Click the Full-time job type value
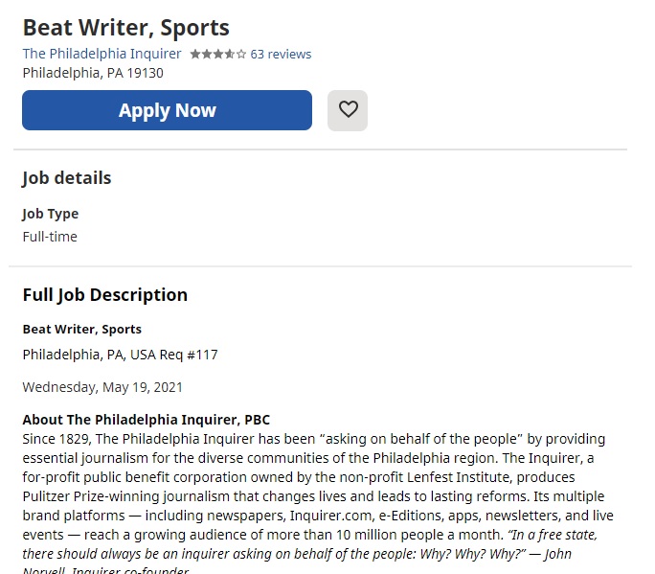This screenshot has height=574, width=655. pos(50,237)
